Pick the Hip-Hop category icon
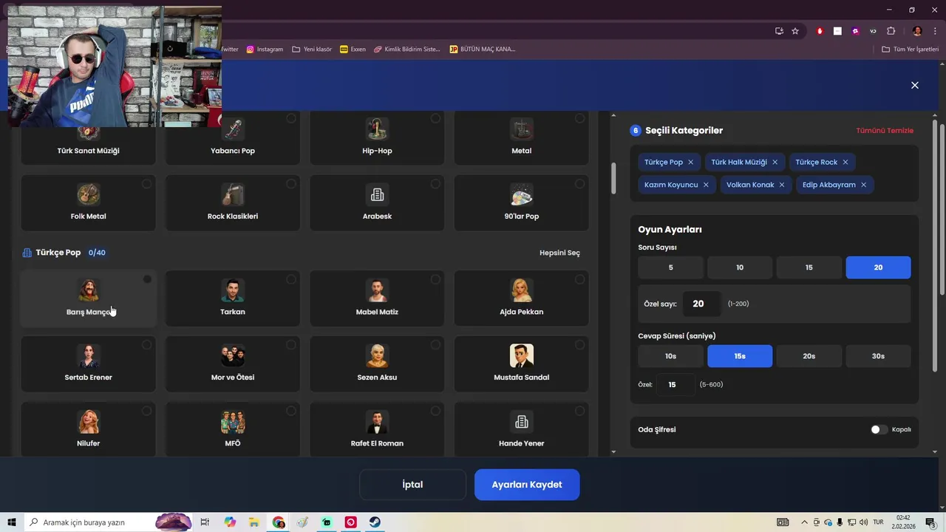Viewport: 946px width, 532px height. [377, 129]
